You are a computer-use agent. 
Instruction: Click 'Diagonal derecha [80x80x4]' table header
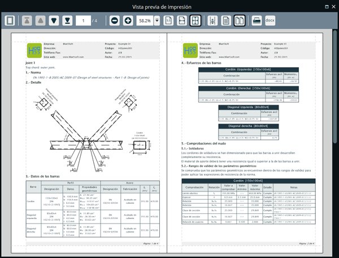[x=249, y=126]
